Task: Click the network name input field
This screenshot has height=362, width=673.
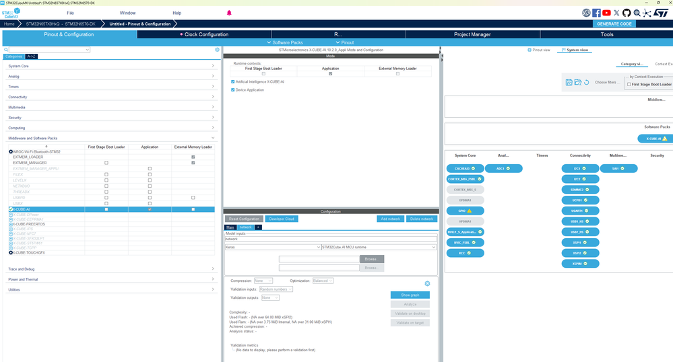Action: (x=331, y=239)
